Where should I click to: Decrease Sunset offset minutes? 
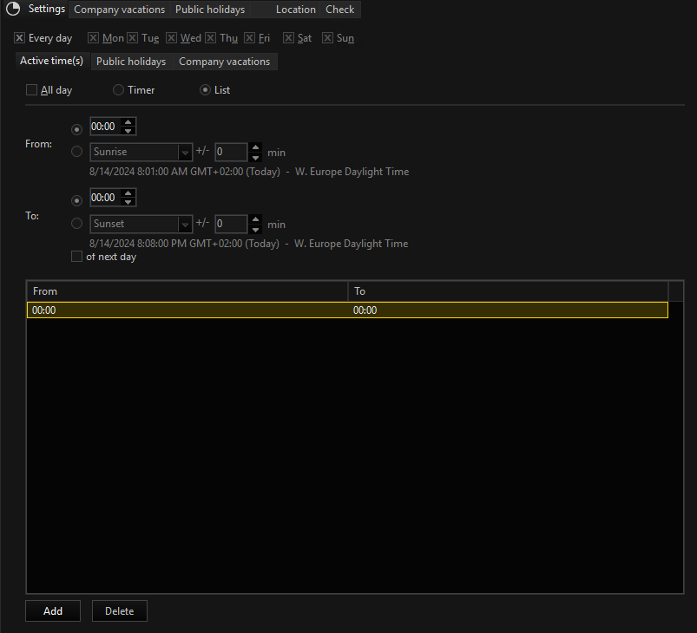(x=255, y=229)
